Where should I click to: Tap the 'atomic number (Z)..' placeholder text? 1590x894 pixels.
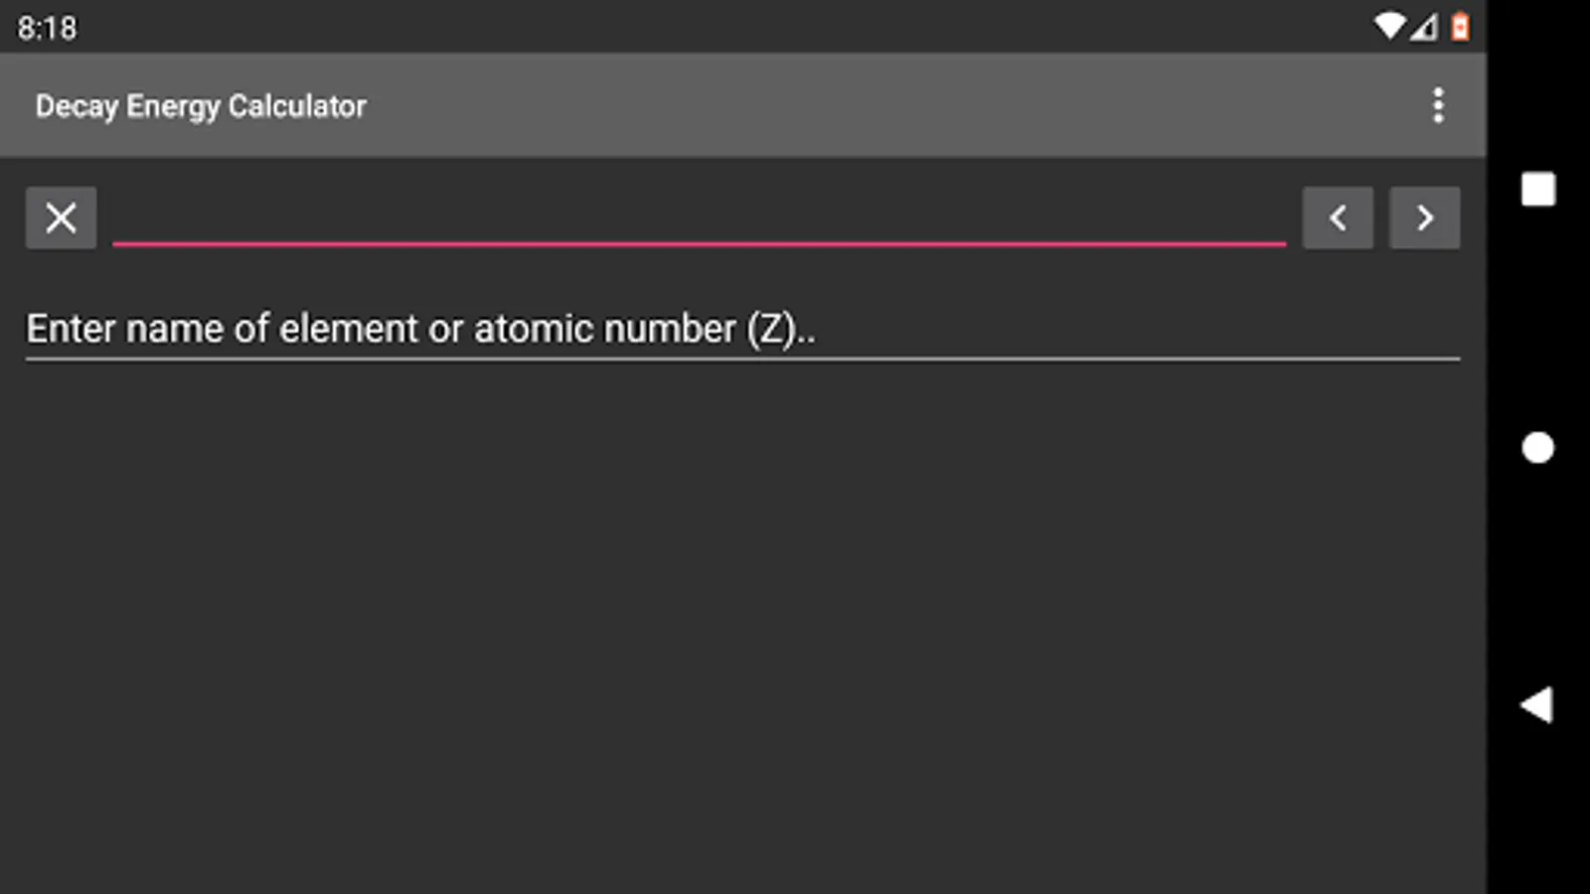(644, 329)
